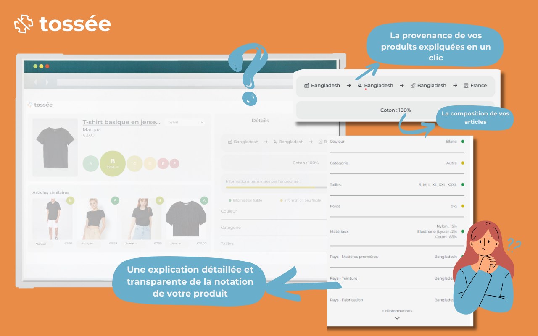Go back with the browser's left arrow
This screenshot has width=538, height=336.
pyautogui.click(x=35, y=82)
